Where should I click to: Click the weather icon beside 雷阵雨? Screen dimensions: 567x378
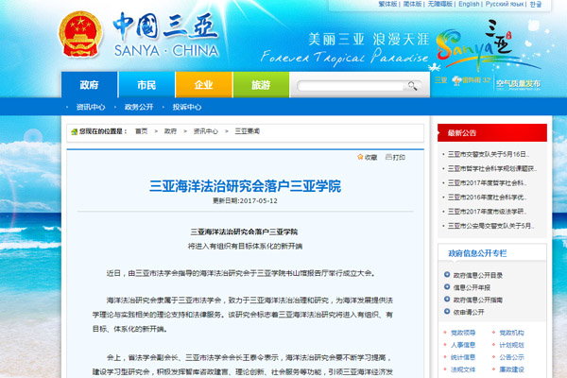(456, 81)
